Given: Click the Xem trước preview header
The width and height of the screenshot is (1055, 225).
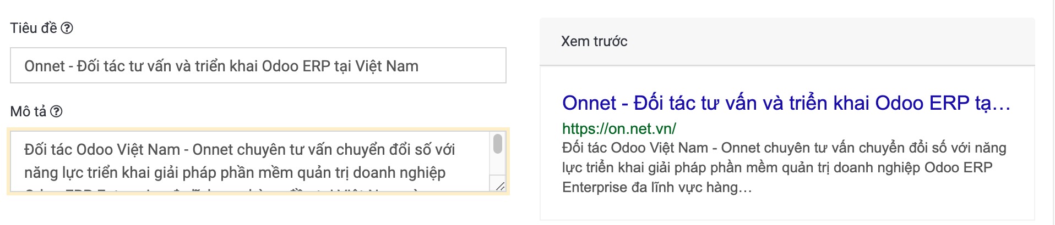Looking at the screenshot, I should click(594, 41).
